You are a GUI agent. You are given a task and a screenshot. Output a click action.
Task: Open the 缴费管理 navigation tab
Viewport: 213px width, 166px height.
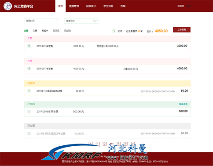(74, 6)
